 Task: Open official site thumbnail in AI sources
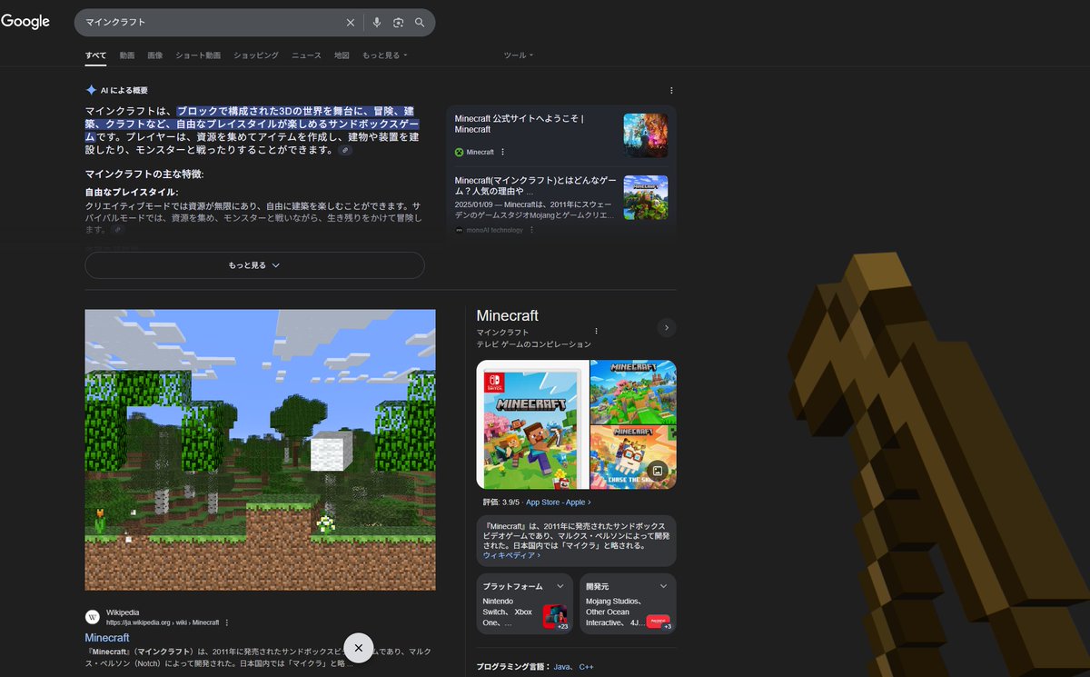(646, 135)
